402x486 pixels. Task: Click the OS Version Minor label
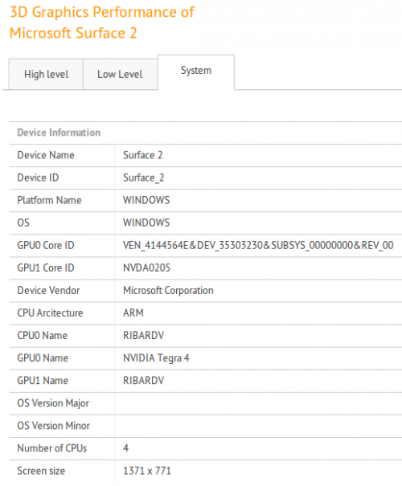(x=53, y=426)
